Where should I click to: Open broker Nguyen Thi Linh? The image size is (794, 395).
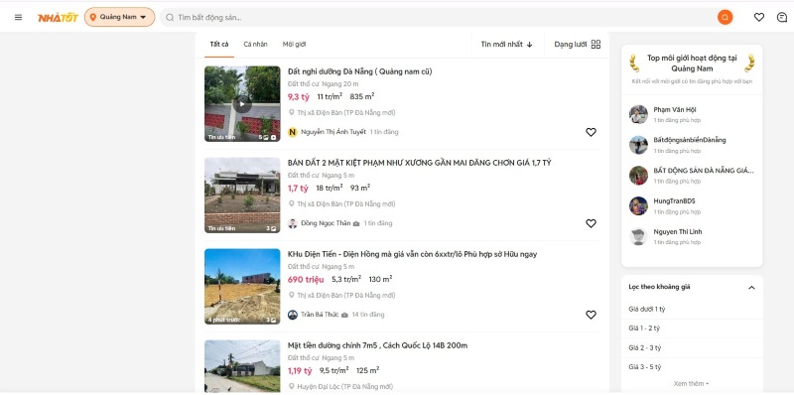(x=678, y=232)
